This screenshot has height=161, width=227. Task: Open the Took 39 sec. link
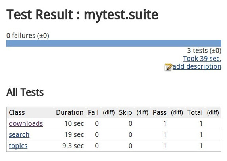point(202,59)
